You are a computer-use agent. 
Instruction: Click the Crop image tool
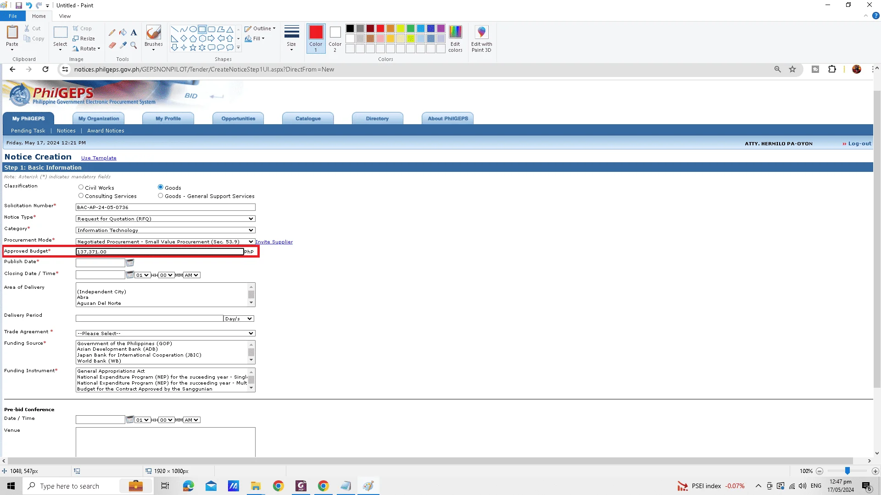[x=82, y=28]
